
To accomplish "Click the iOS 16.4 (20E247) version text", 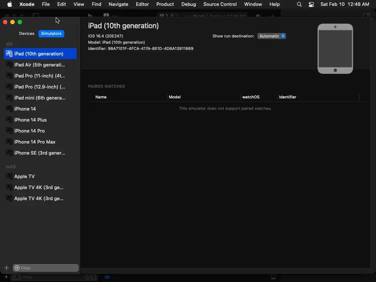I will pos(105,36).
